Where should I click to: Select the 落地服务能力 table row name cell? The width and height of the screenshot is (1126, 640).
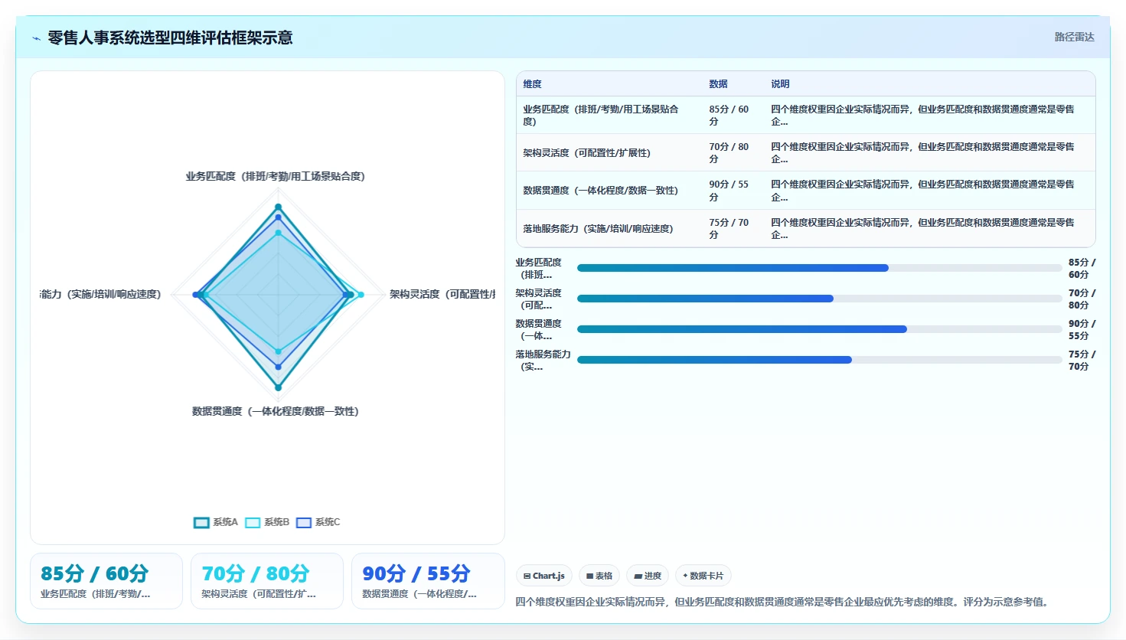609,229
